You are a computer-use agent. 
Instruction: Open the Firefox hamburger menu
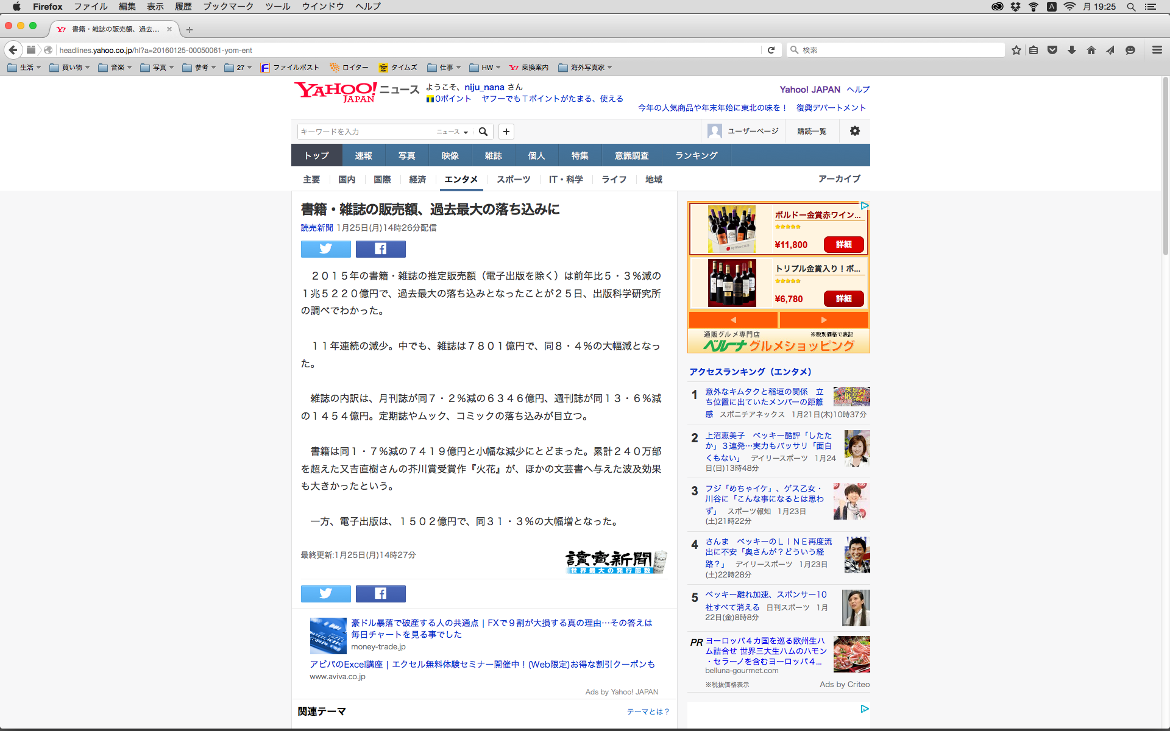coord(1157,50)
